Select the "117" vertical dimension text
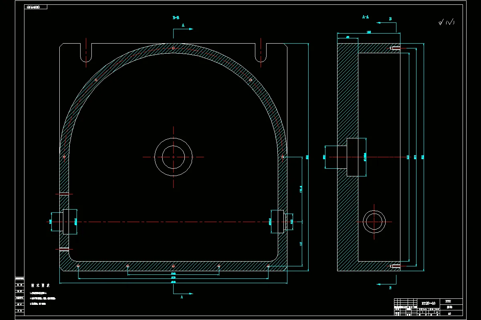The width and height of the screenshot is (481, 320). click(301, 244)
